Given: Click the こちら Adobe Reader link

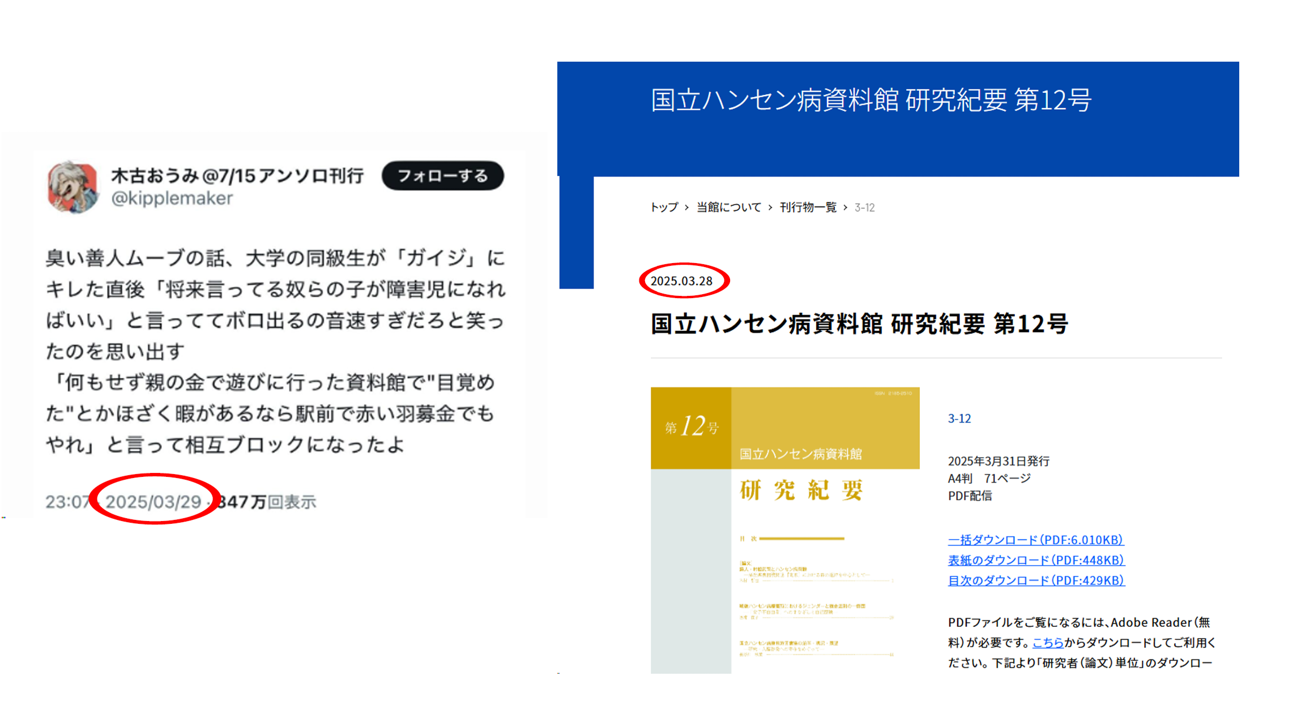Looking at the screenshot, I should click(1047, 643).
